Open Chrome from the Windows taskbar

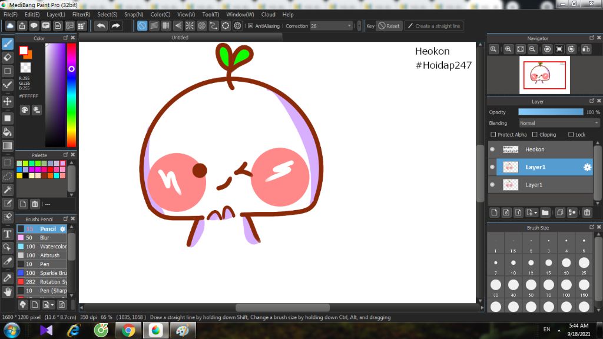[x=128, y=330]
